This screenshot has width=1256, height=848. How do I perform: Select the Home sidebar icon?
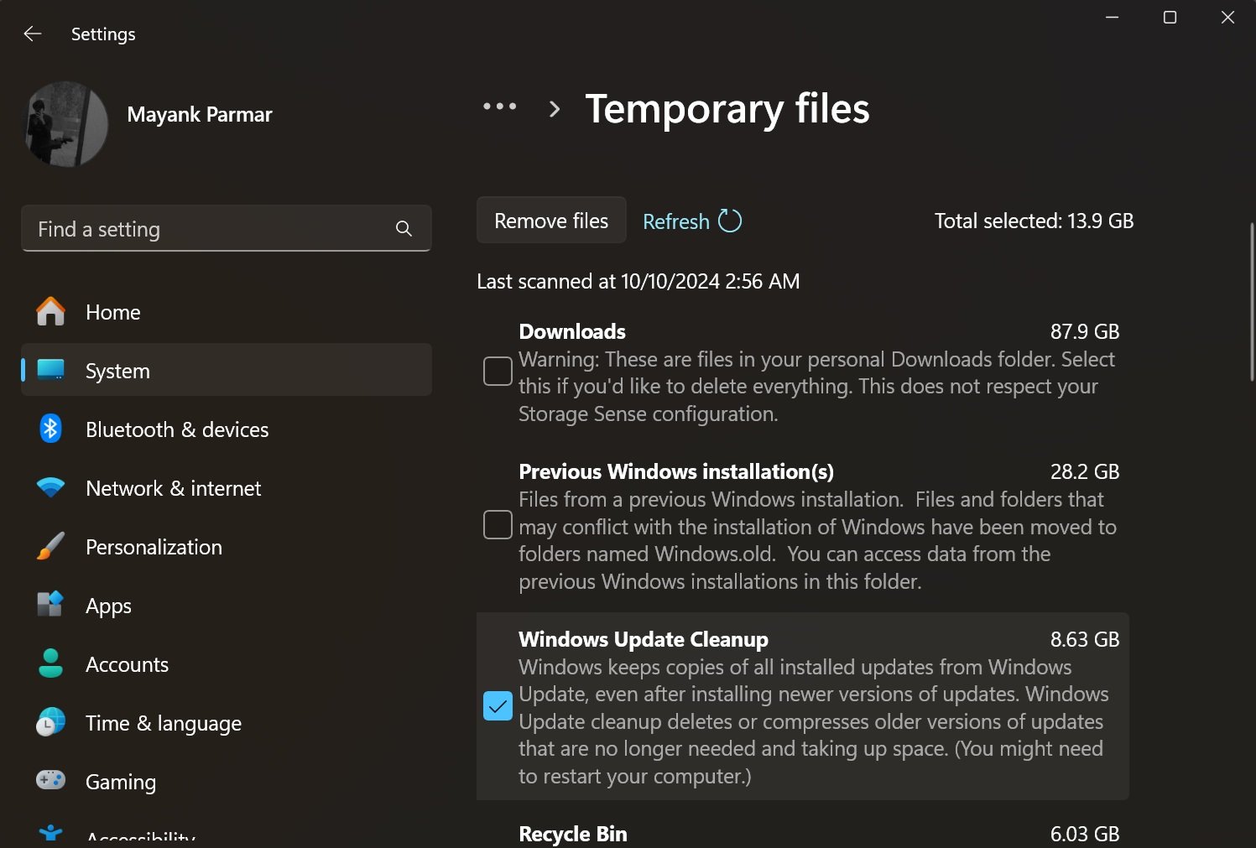pos(50,311)
